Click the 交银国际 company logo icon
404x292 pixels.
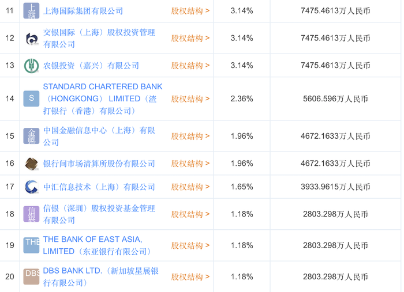[31, 38]
